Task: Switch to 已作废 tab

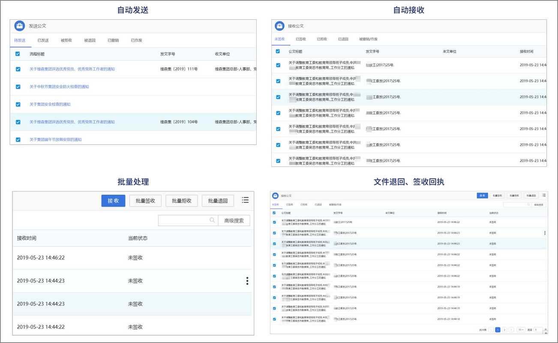Action: [x=137, y=40]
